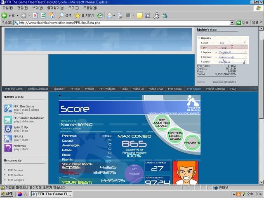
Task: Toggle the Favorite circle button
Action: tap(191, 143)
